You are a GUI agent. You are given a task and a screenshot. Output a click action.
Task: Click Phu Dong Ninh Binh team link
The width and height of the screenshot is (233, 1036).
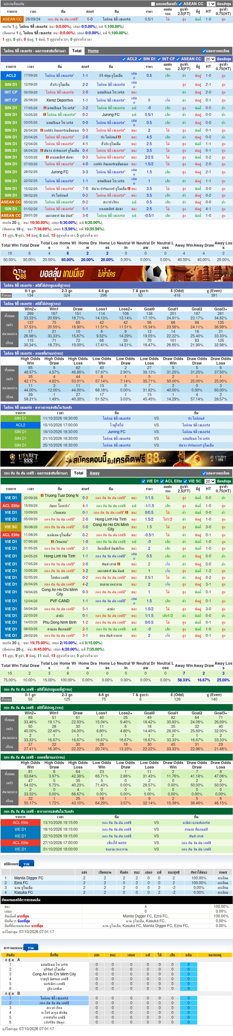tap(59, 622)
